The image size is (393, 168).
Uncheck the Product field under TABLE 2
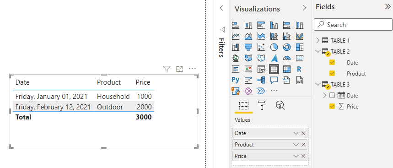[x=332, y=73]
